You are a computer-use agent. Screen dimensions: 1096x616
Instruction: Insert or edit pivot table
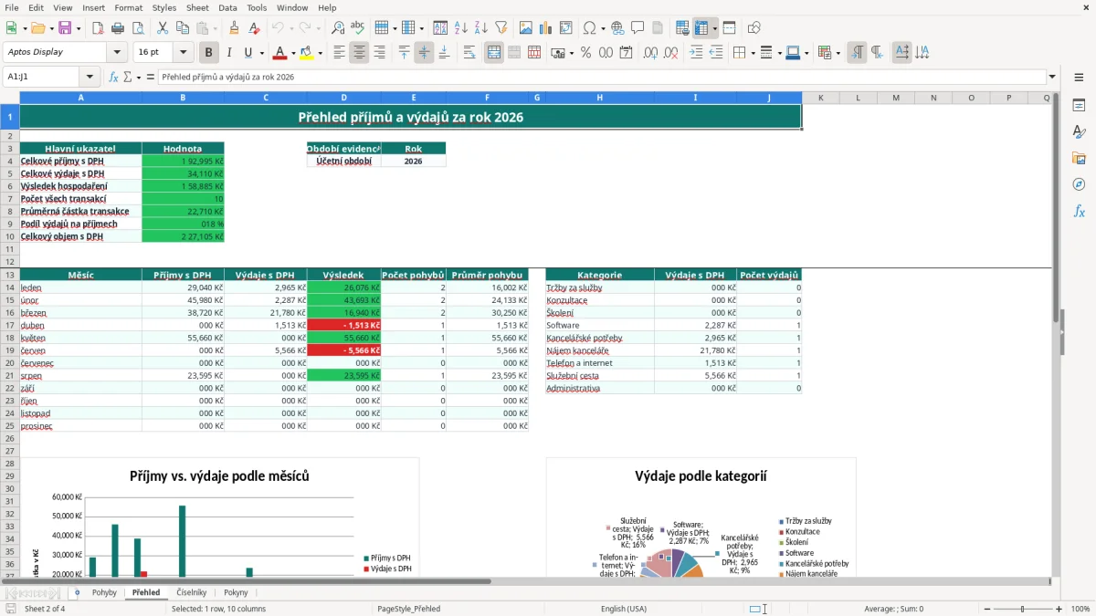pos(566,28)
